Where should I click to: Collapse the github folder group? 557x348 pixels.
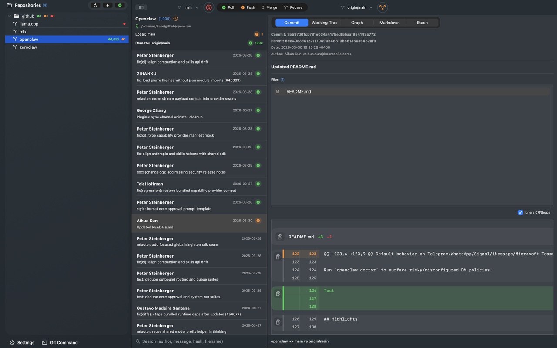coord(10,16)
